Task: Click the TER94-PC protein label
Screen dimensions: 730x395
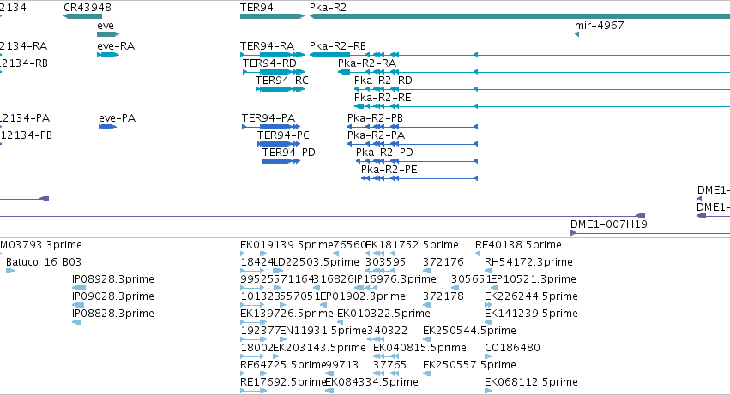Action: click(x=283, y=135)
